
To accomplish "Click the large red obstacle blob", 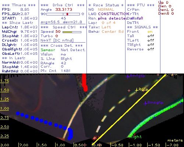I will tap(85, 83).
